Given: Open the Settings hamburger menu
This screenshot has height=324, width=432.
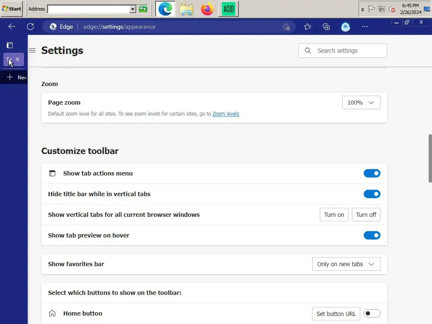Looking at the screenshot, I should 32,51.
